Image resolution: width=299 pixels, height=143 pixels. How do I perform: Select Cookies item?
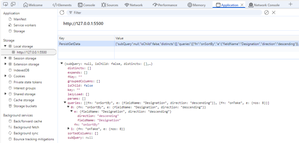coord(19,76)
